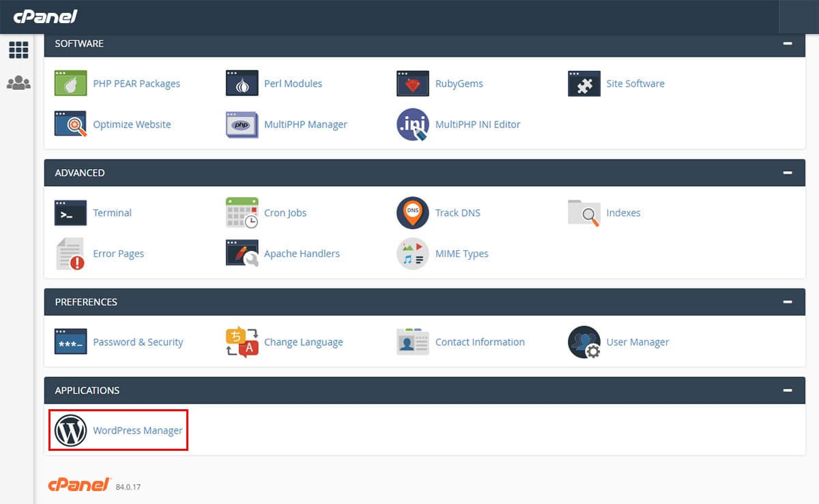This screenshot has width=819, height=504.
Task: Open the users icon in left sidebar
Action: coord(18,83)
